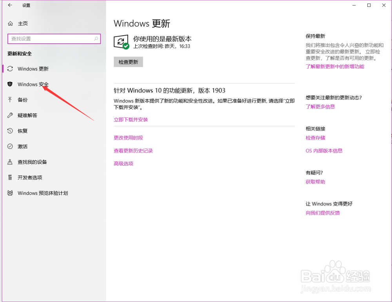Select Windows 安全 in the sidebar
Screen dimensions: 392x302
[54, 84]
